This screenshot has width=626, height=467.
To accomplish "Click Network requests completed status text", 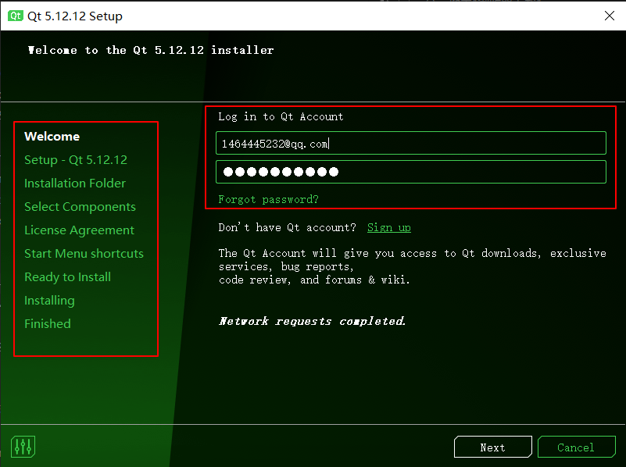I will coord(312,321).
